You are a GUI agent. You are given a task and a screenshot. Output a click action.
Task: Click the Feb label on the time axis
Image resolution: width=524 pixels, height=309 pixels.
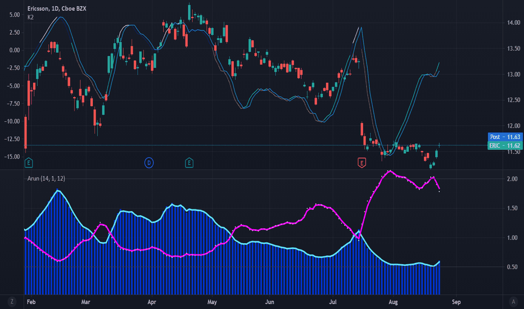tap(31, 302)
